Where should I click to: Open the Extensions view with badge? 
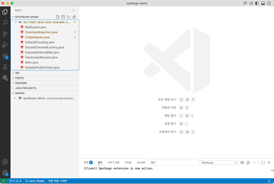click(x=5, y=56)
